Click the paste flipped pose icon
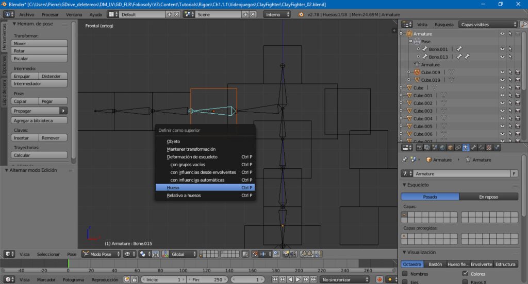The width and height of the screenshot is (528, 284). pos(319,254)
